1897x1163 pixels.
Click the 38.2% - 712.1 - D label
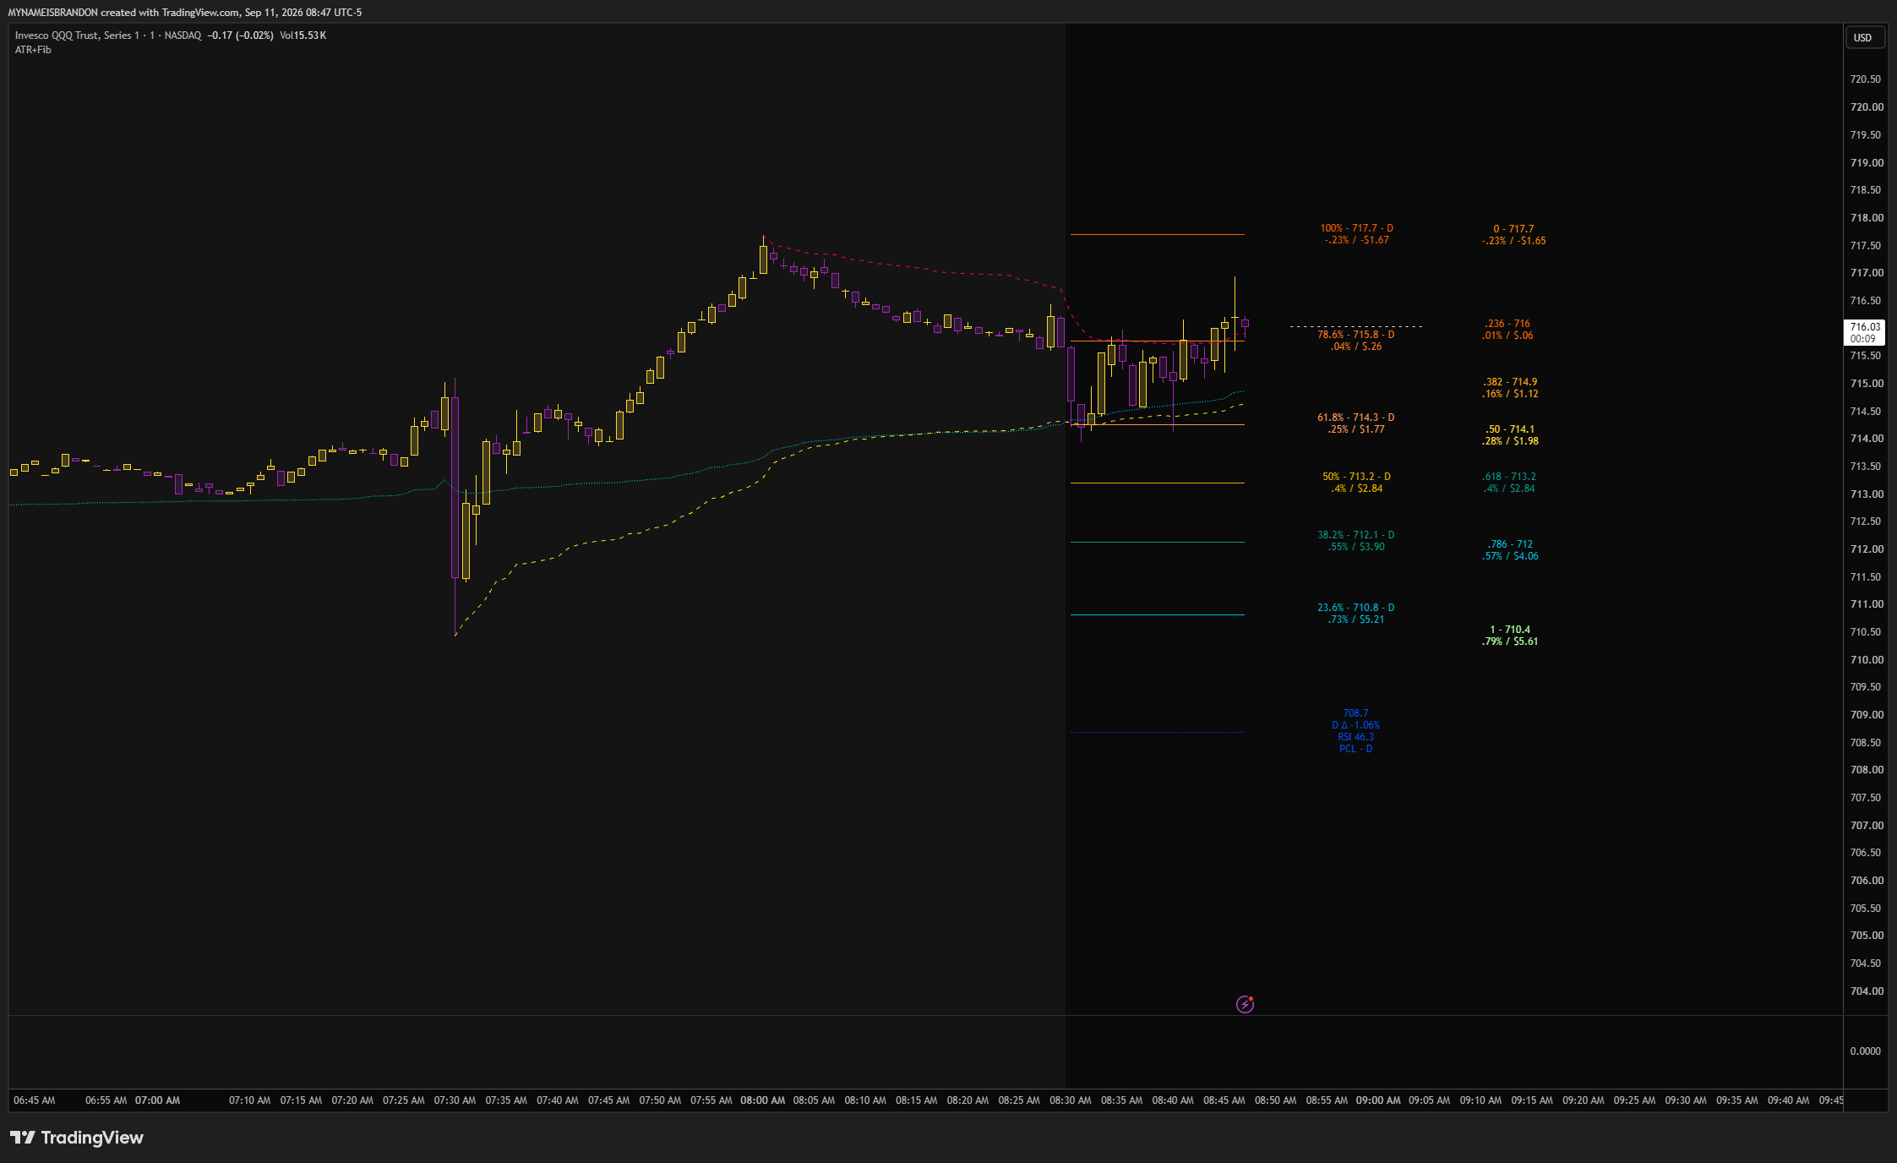coord(1356,541)
